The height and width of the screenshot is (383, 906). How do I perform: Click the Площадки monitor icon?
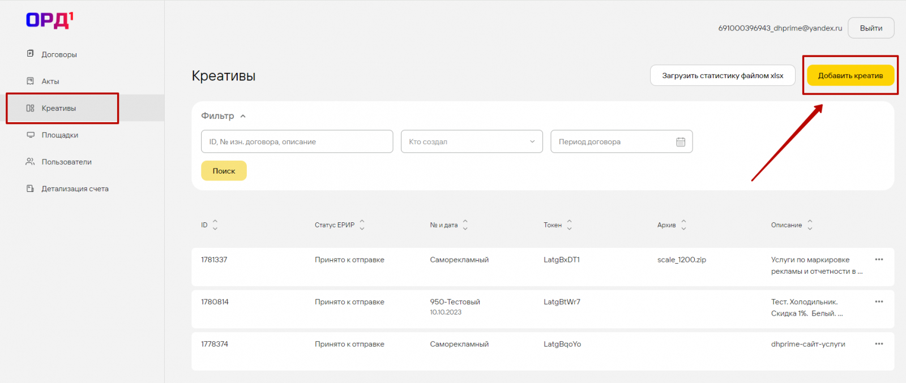coord(31,135)
